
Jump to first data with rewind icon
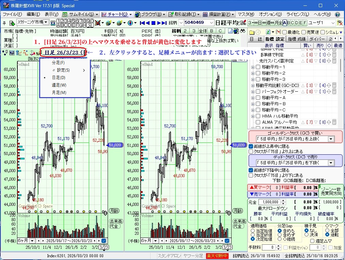click(143, 23)
